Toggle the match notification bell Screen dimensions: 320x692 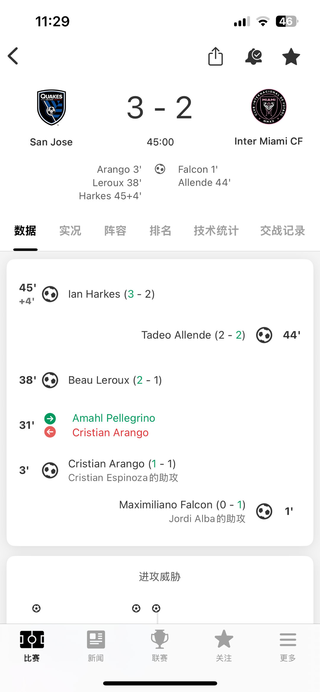pos(254,56)
